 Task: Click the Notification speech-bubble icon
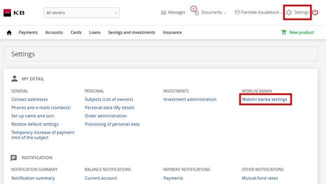pyautogui.click(x=14, y=158)
